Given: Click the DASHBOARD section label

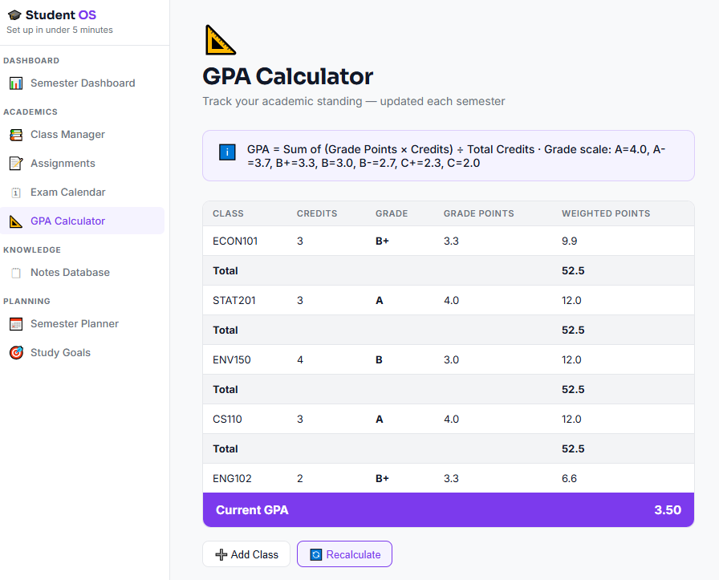Looking at the screenshot, I should pyautogui.click(x=31, y=60).
